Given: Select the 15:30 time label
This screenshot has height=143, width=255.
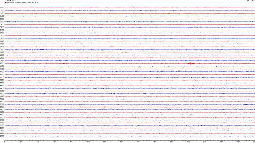Looking at the screenshot, I should 2,94.
